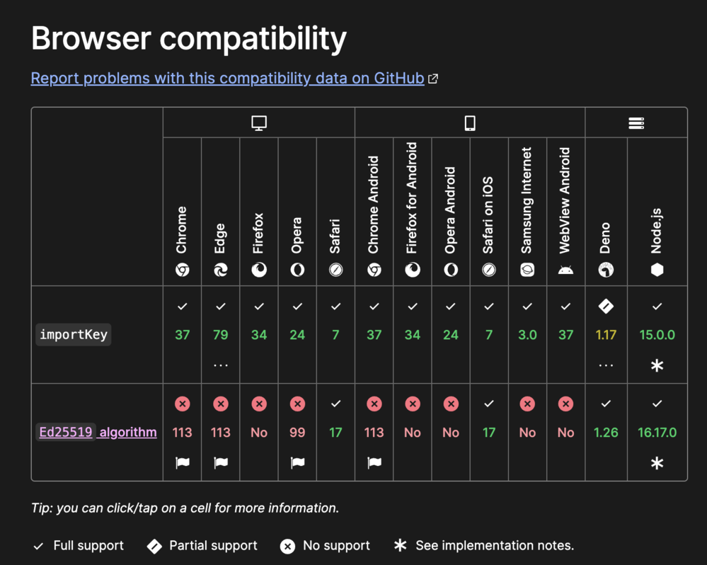Click the desktop Firefox browser logo

pyautogui.click(x=259, y=270)
